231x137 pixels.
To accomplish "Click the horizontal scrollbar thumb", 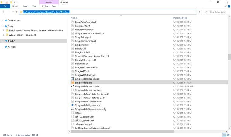I will 122,131.
